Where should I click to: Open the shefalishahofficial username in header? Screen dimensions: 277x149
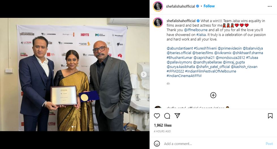pos(180,6)
